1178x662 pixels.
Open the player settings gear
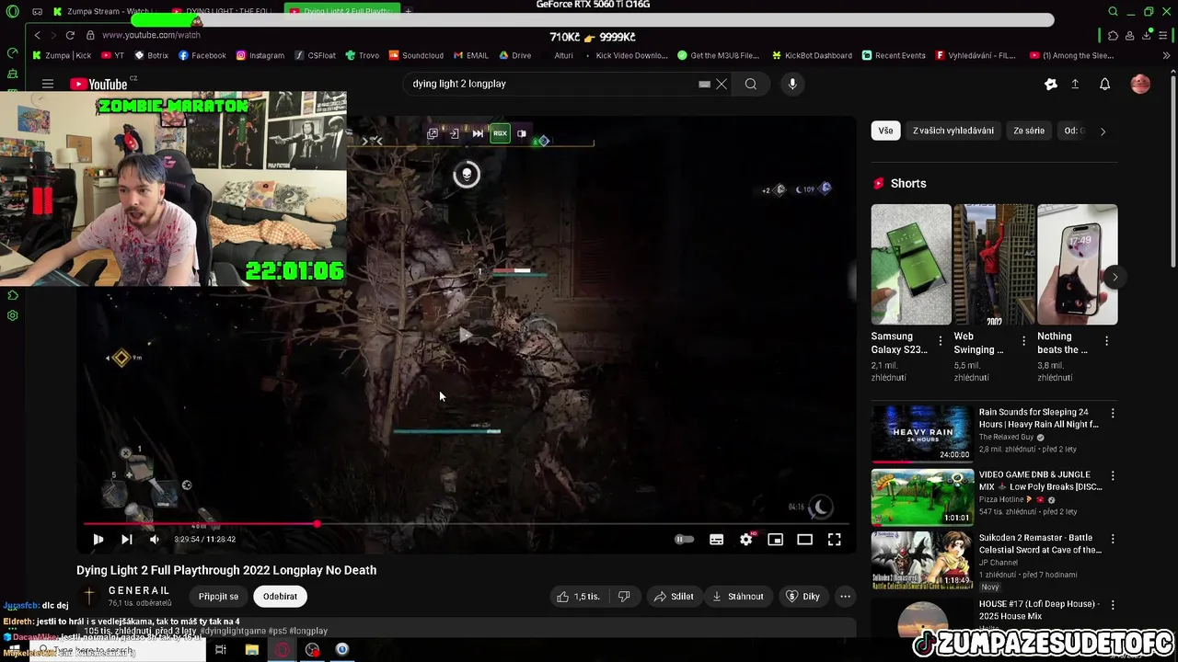pos(746,540)
